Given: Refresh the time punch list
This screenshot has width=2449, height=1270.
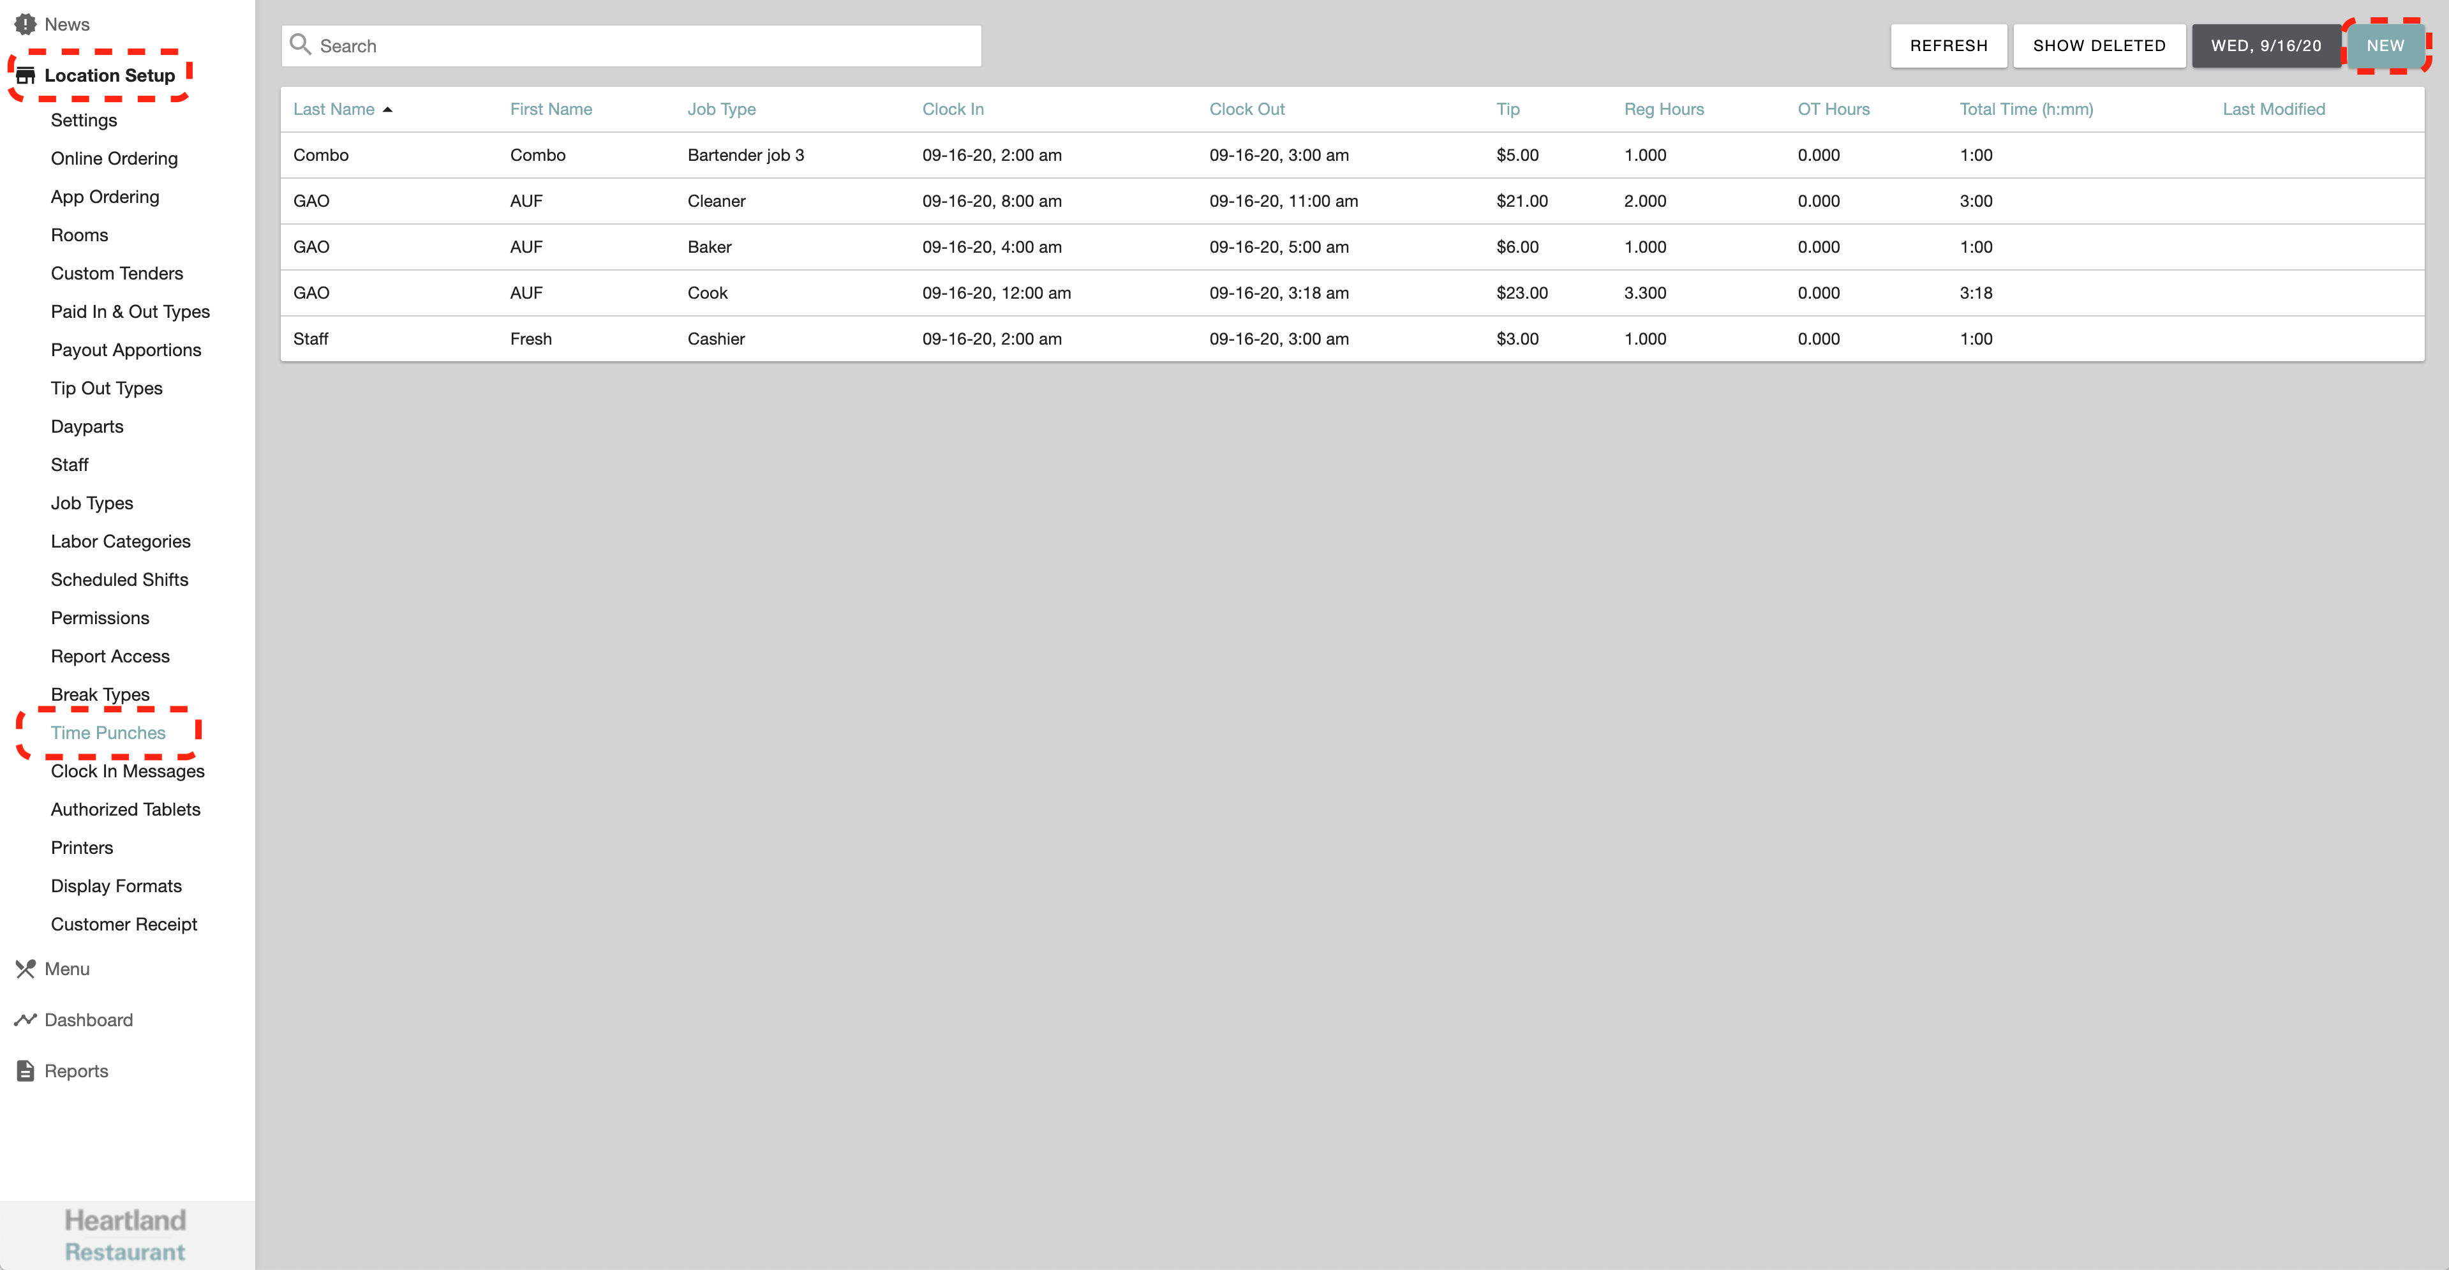Looking at the screenshot, I should click(1949, 45).
